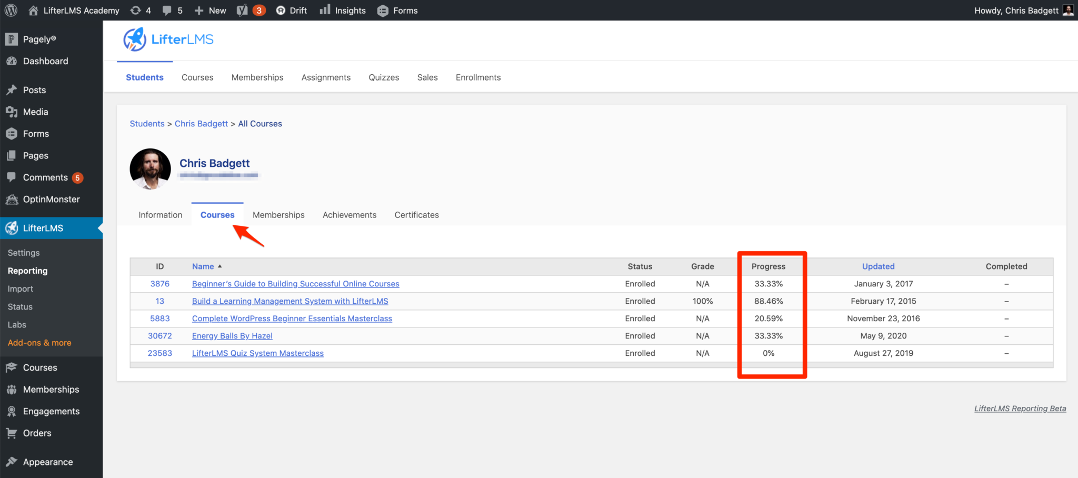Viewport: 1078px width, 478px height.
Task: Open Energy Balls By Hazel course
Action: (x=232, y=336)
